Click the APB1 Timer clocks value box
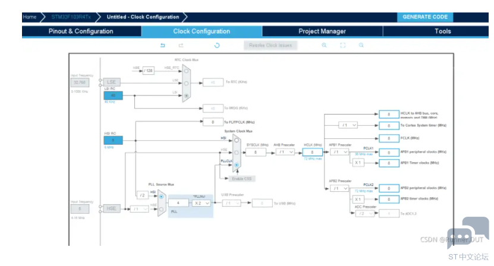 (389, 163)
